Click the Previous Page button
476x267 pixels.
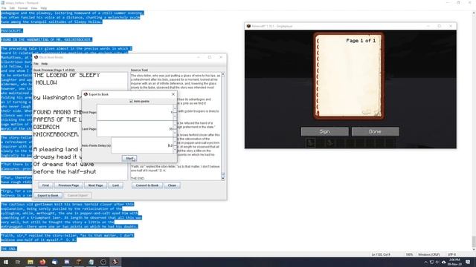coord(68,185)
